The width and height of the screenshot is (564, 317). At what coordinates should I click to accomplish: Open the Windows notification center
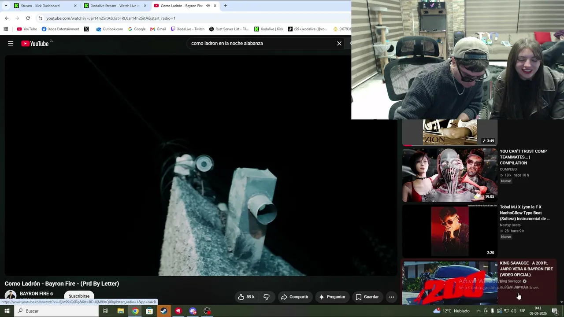pyautogui.click(x=555, y=311)
